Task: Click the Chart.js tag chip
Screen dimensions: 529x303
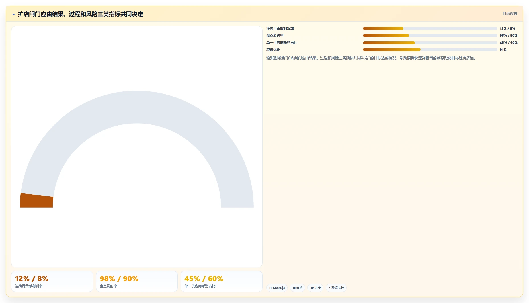Action: 277,288
